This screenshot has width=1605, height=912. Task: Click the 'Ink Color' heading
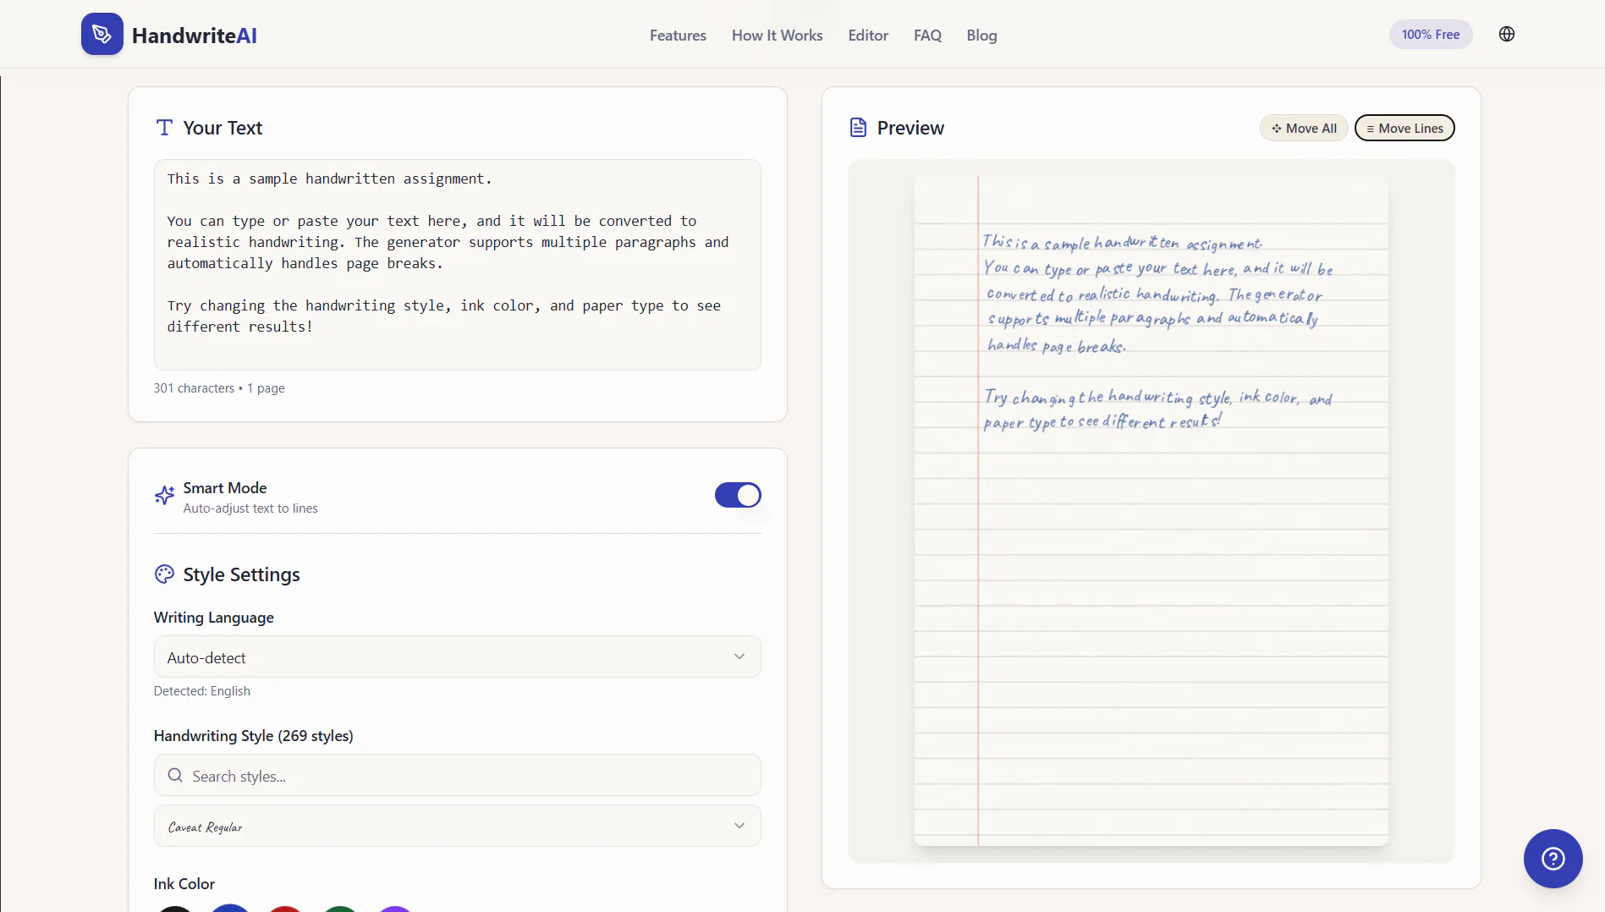(184, 884)
